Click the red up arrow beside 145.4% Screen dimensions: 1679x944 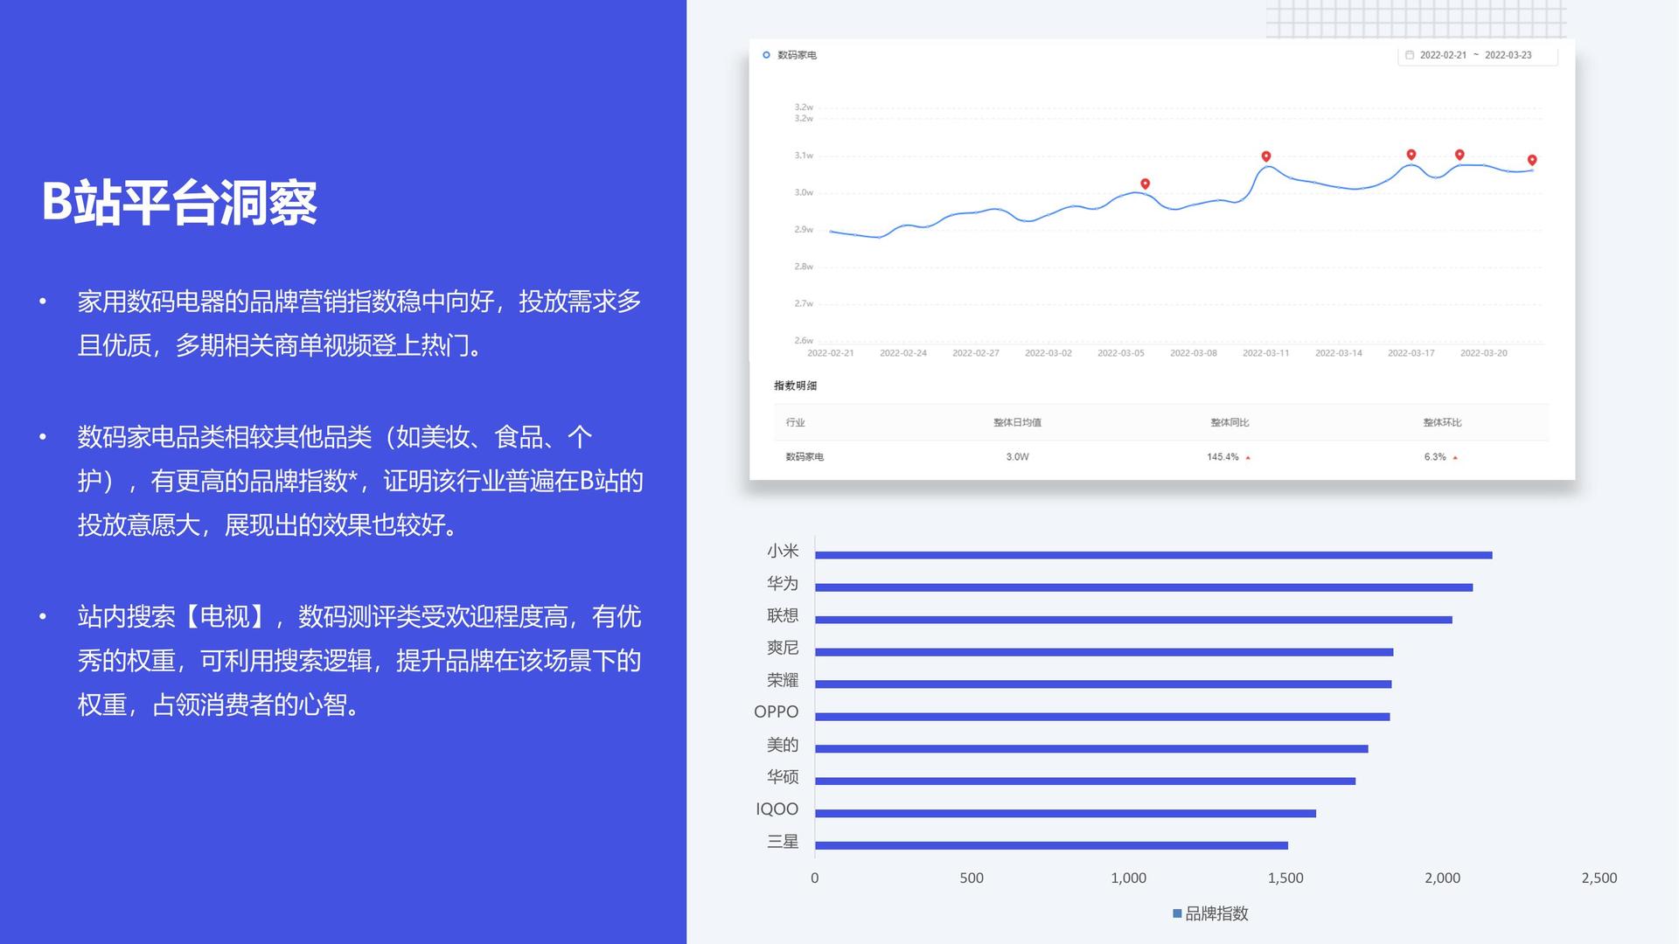(1248, 457)
